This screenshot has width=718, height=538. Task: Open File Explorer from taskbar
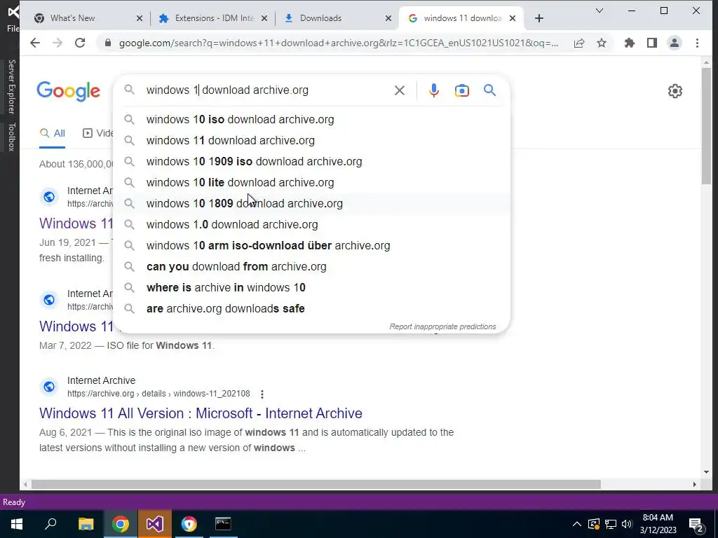(86, 524)
